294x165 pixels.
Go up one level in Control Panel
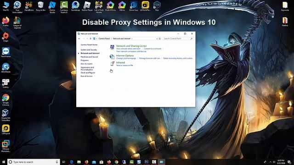90,38
